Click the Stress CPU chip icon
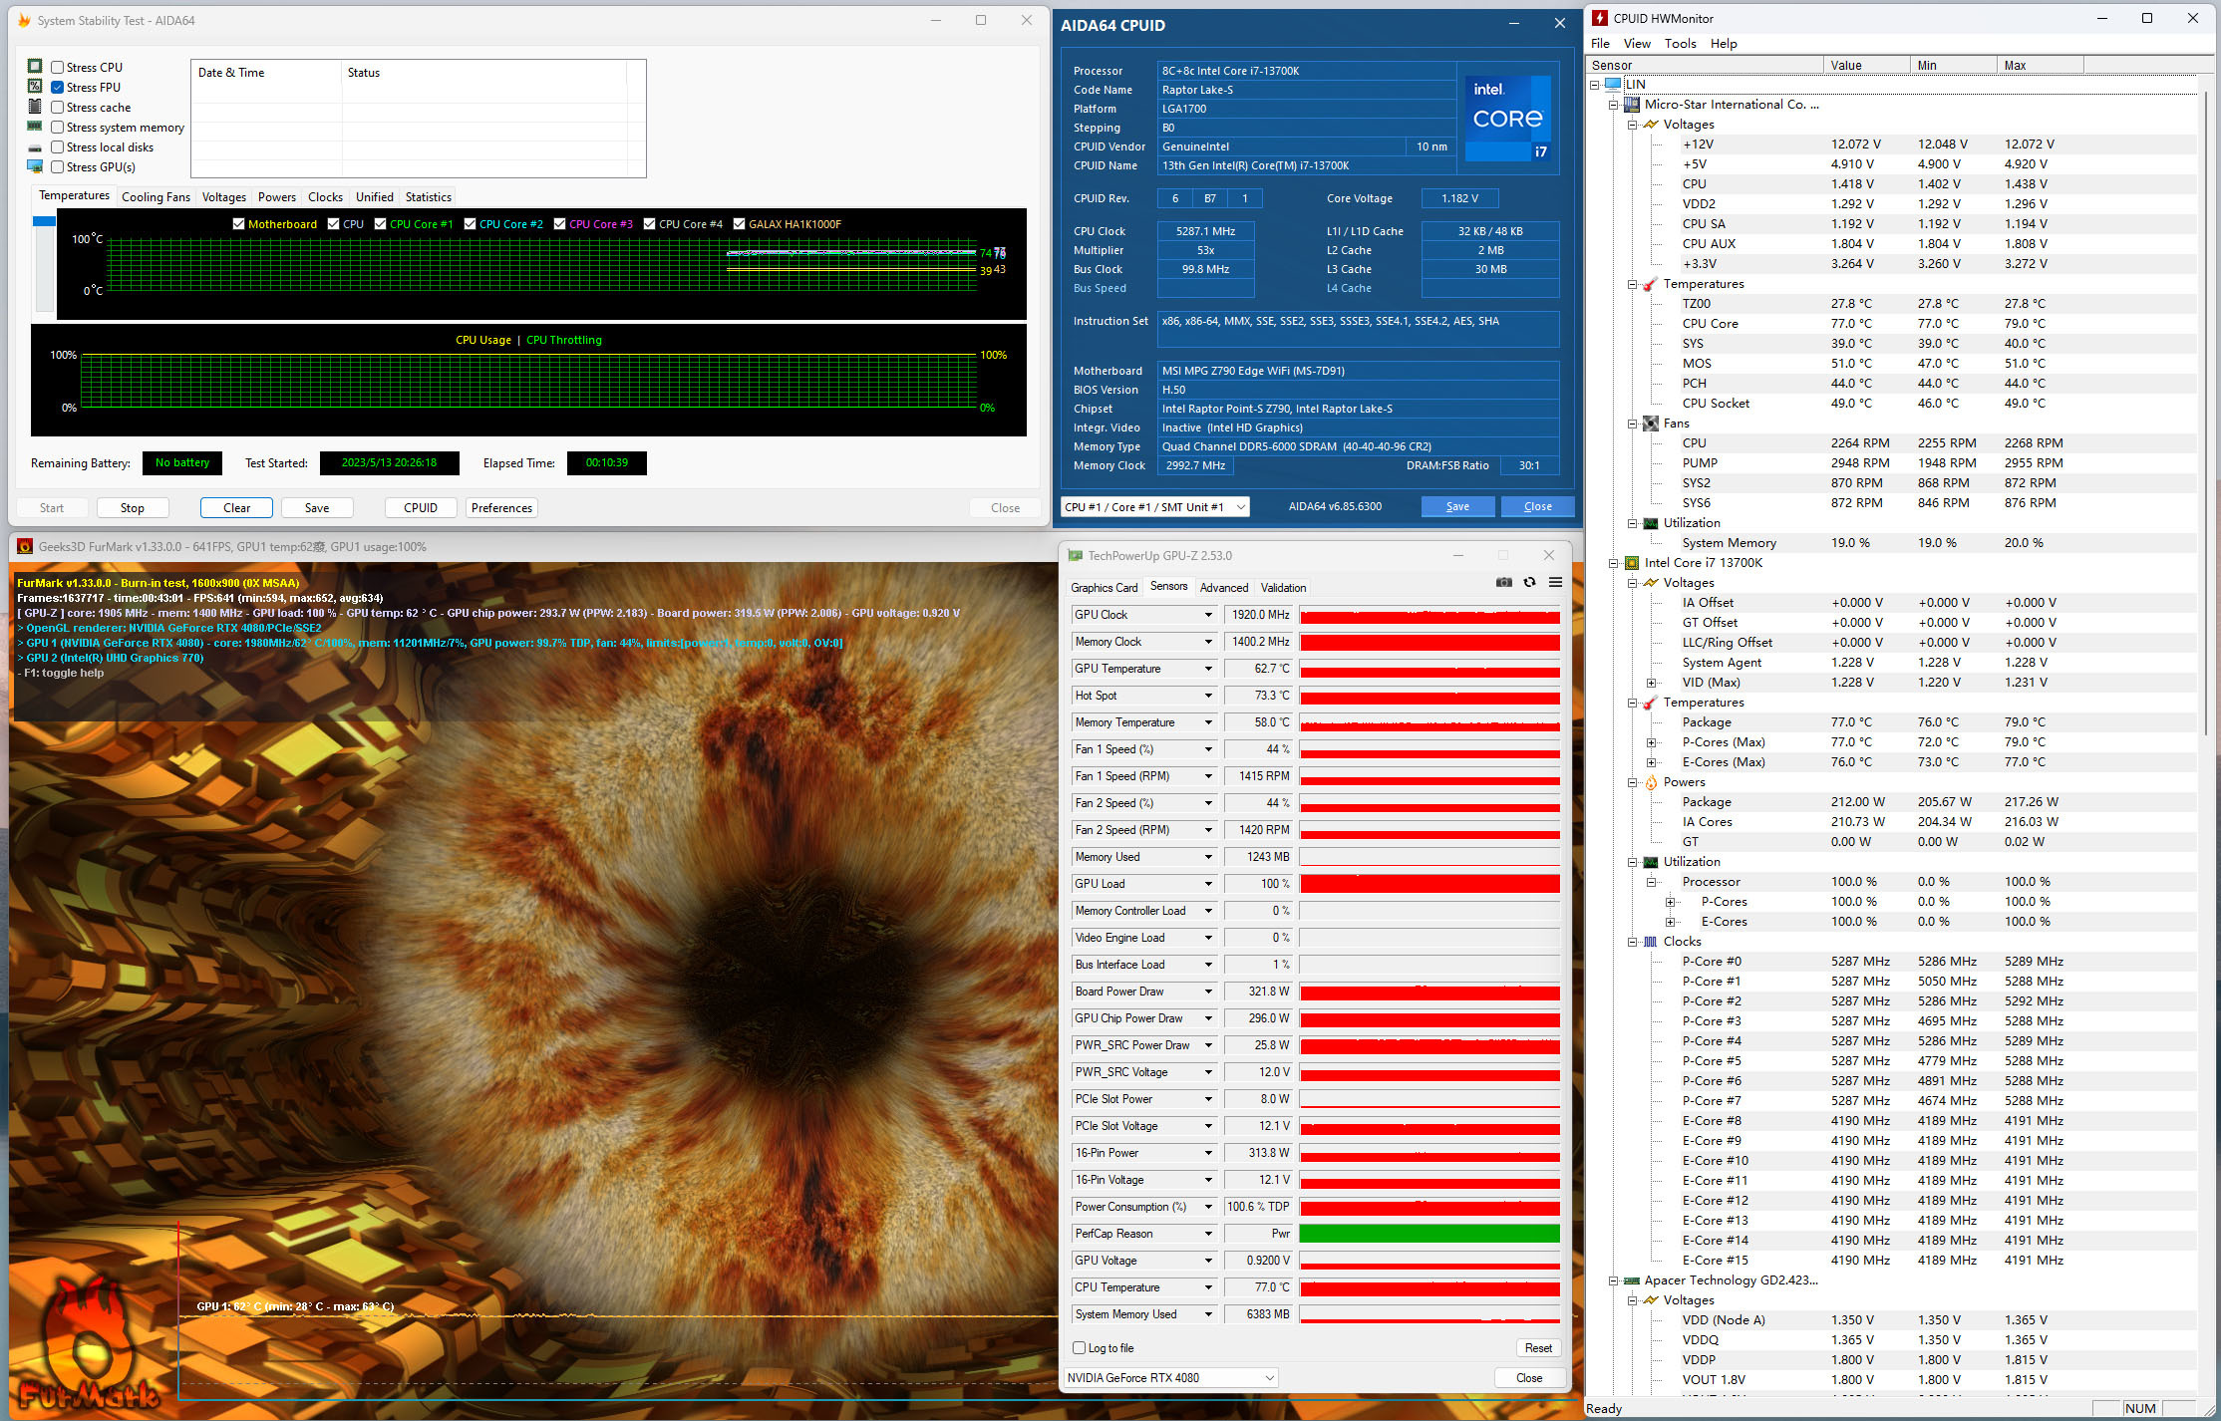This screenshot has height=1421, width=2221. (35, 67)
